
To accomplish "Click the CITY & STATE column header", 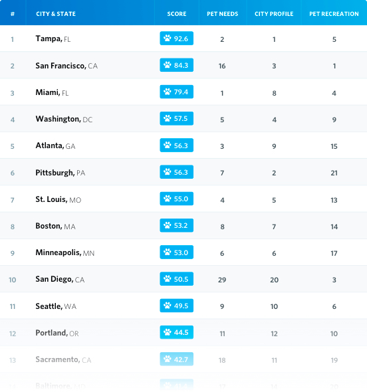I will pyautogui.click(x=56, y=14).
